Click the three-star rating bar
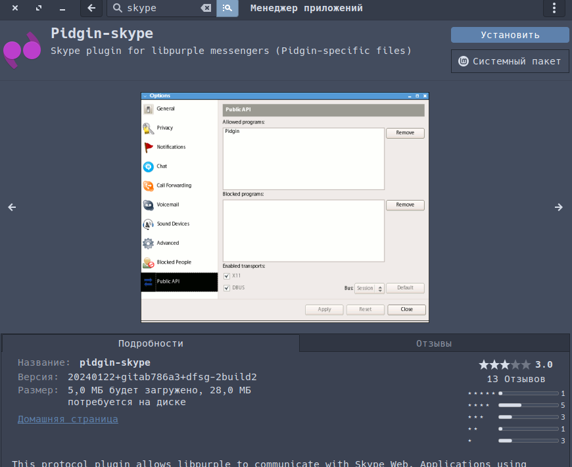The image size is (572, 467). [528, 417]
